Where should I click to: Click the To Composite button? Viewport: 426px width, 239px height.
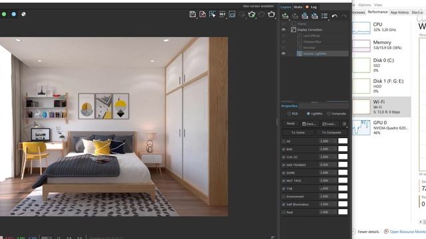331,133
